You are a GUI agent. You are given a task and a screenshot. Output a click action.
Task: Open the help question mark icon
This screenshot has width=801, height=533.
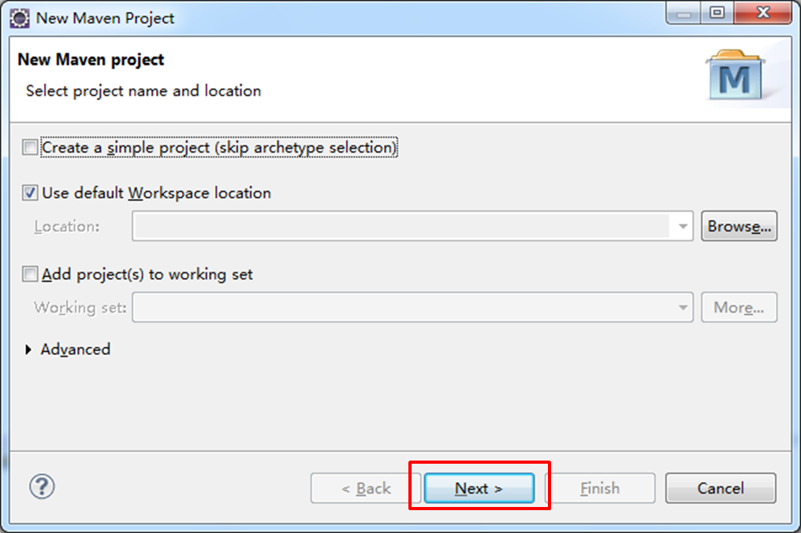click(42, 487)
